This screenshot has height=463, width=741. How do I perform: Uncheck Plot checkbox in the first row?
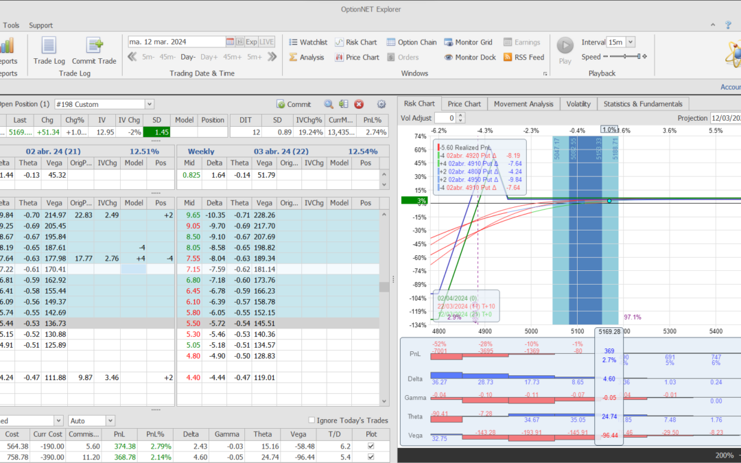[371, 447]
